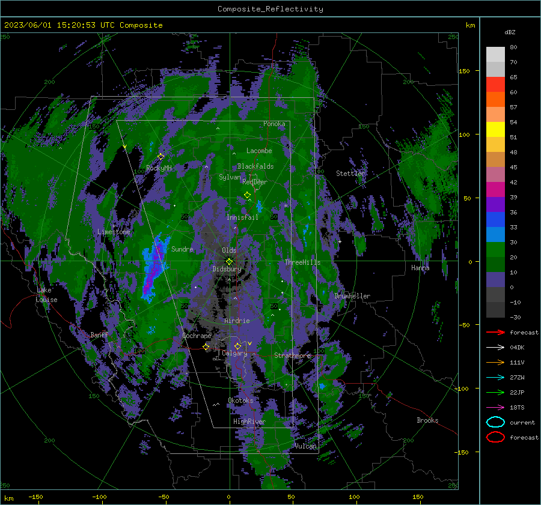Click the Strathmore town label

292,355
